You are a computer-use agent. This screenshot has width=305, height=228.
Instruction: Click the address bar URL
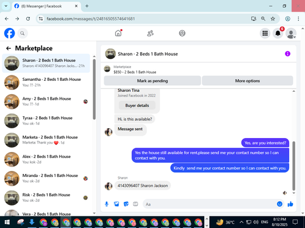click(91, 19)
